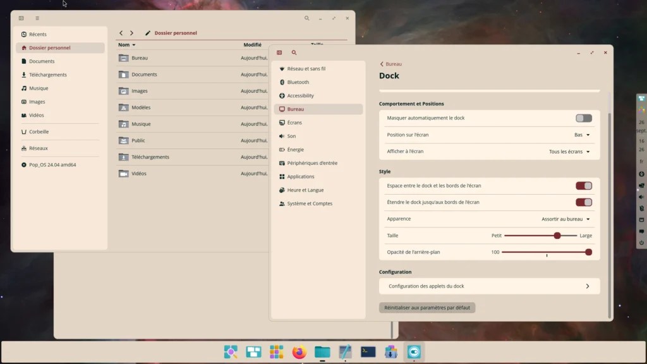Select the Bureau folder row in Files
647x364 pixels.
point(193,58)
